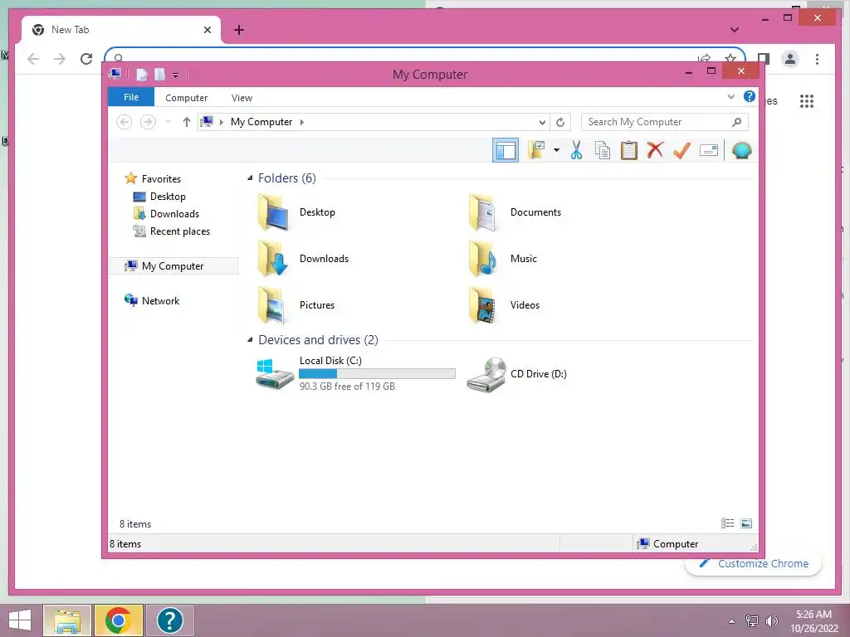Click the Cut scissors icon
The width and height of the screenshot is (850, 637).
point(576,150)
